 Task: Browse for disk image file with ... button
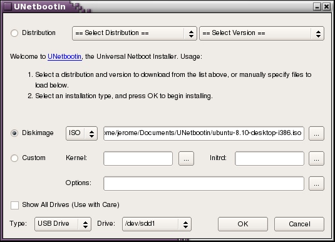click(316, 133)
